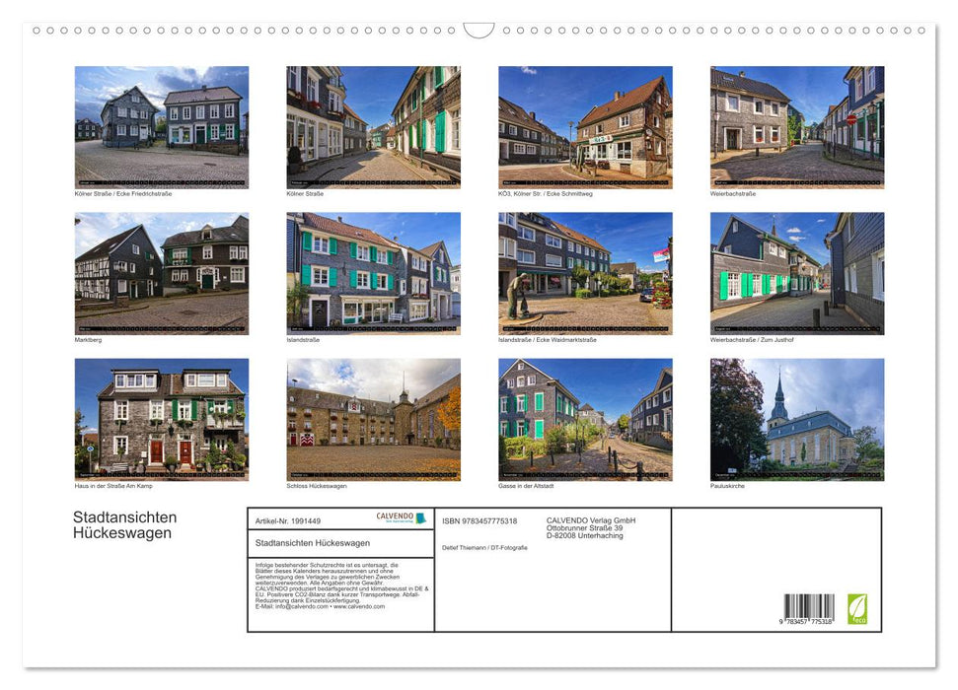
Task: Select the title Stadtansichten Hückeswagen
Action: (x=124, y=522)
